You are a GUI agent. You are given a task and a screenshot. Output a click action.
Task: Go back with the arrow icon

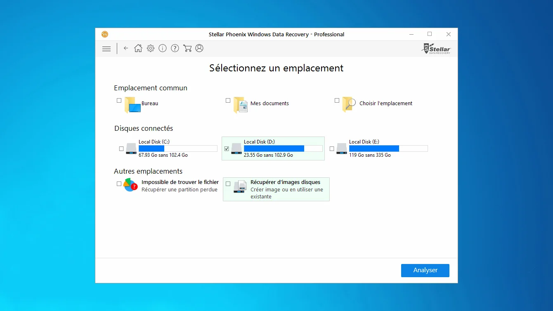point(126,48)
